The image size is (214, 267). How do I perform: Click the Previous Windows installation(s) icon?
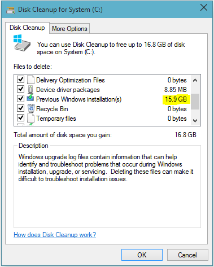pyautogui.click(x=30, y=98)
